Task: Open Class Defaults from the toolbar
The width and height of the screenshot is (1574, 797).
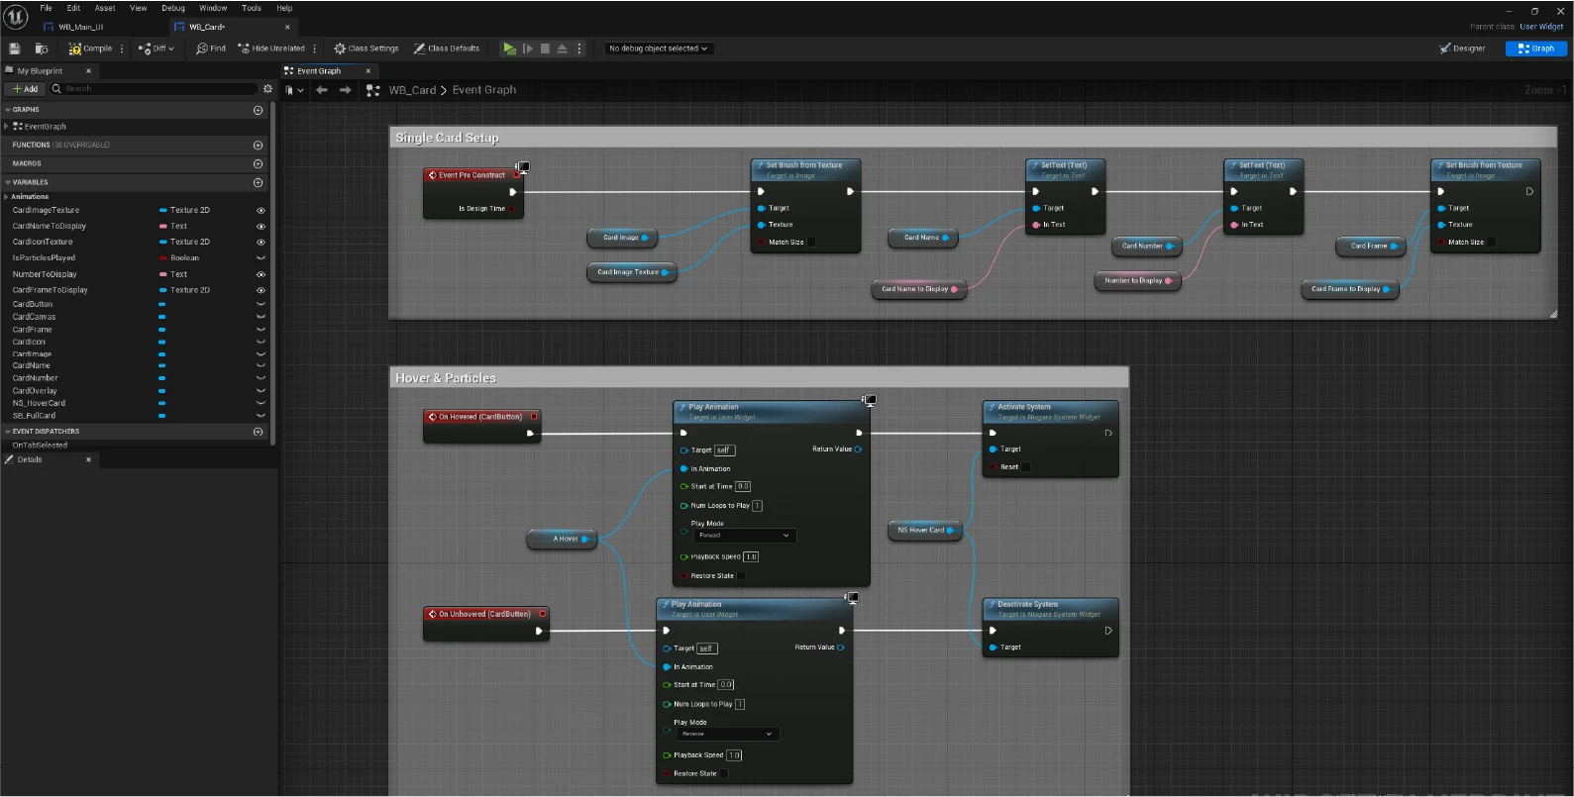Action: tap(447, 49)
